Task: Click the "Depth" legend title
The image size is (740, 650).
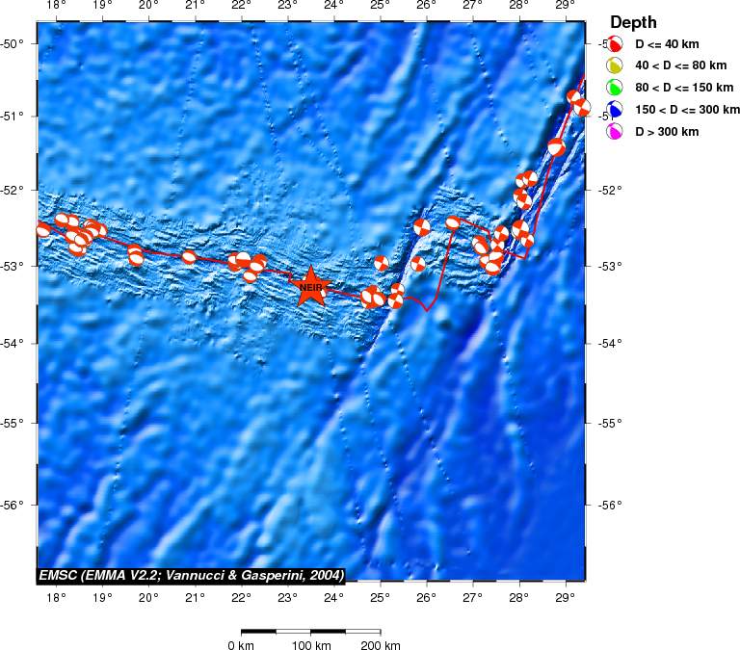Action: 633,22
